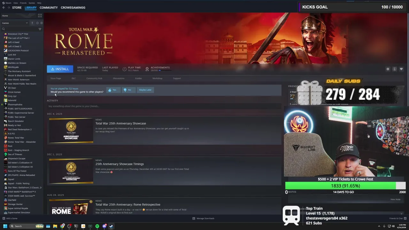This screenshot has width=409, height=230.
Task: Open 25th Anniversary Showcase Timings headline
Action: [x=120, y=164]
